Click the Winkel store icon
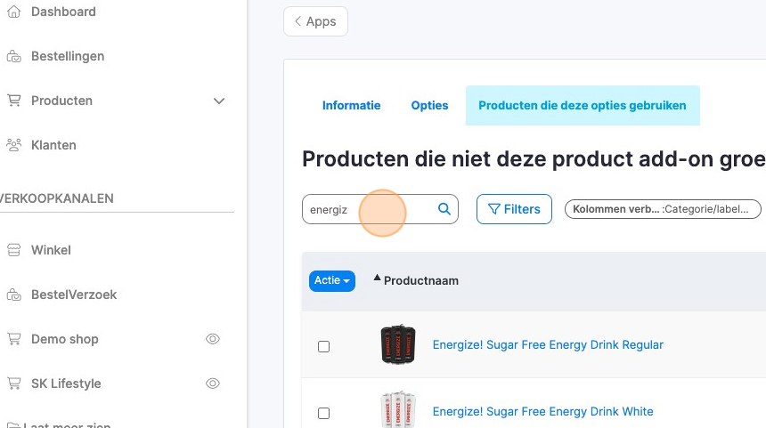 coord(13,250)
